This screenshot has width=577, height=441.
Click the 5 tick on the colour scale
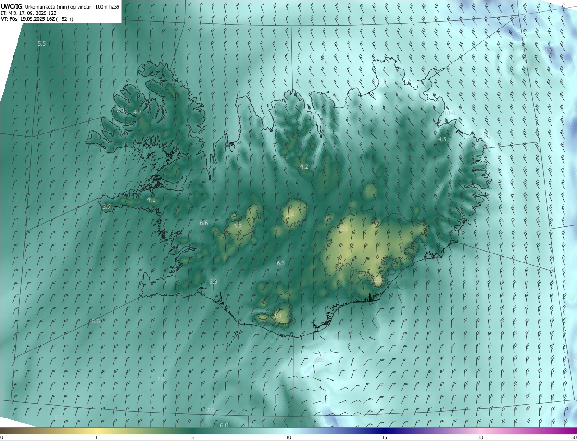click(192, 437)
